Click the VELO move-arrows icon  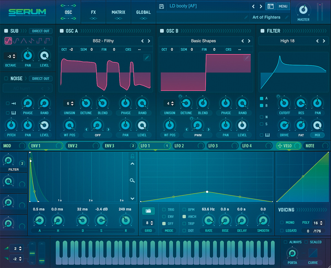[280, 146]
